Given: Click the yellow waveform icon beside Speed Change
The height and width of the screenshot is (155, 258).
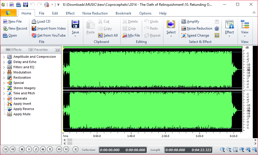Looking at the screenshot, I should click(x=217, y=35).
